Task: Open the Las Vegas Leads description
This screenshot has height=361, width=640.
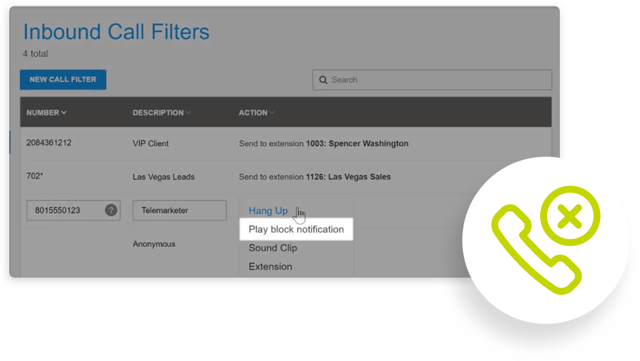Action: point(163,176)
